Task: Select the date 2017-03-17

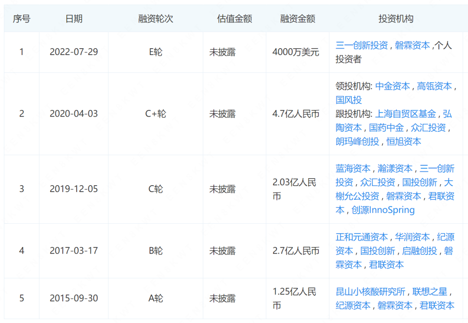Action: (74, 251)
